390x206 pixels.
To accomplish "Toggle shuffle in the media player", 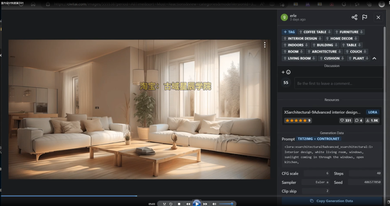I will pyautogui.click(x=164, y=204).
